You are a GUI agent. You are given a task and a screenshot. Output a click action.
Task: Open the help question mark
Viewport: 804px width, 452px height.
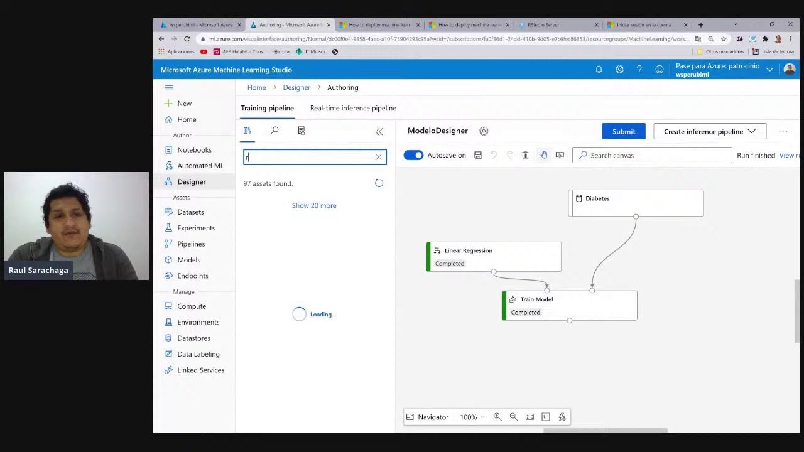pos(639,70)
